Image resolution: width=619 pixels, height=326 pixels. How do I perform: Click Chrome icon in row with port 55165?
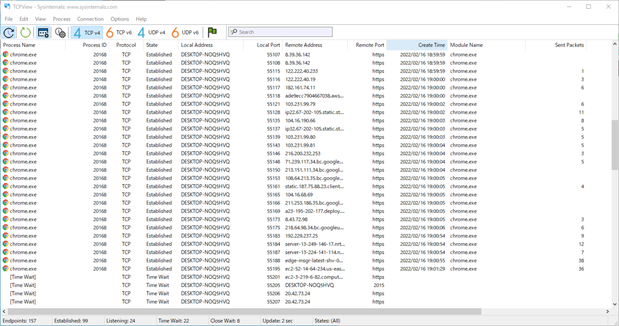[6, 194]
